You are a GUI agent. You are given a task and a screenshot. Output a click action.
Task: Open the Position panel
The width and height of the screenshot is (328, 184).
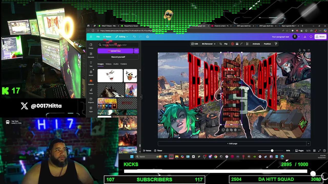(x=267, y=44)
